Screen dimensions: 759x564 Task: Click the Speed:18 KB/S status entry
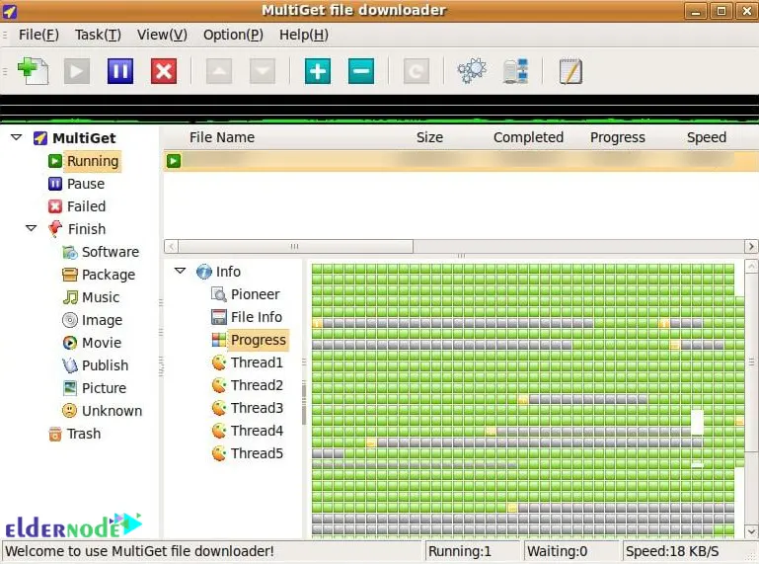(x=672, y=551)
